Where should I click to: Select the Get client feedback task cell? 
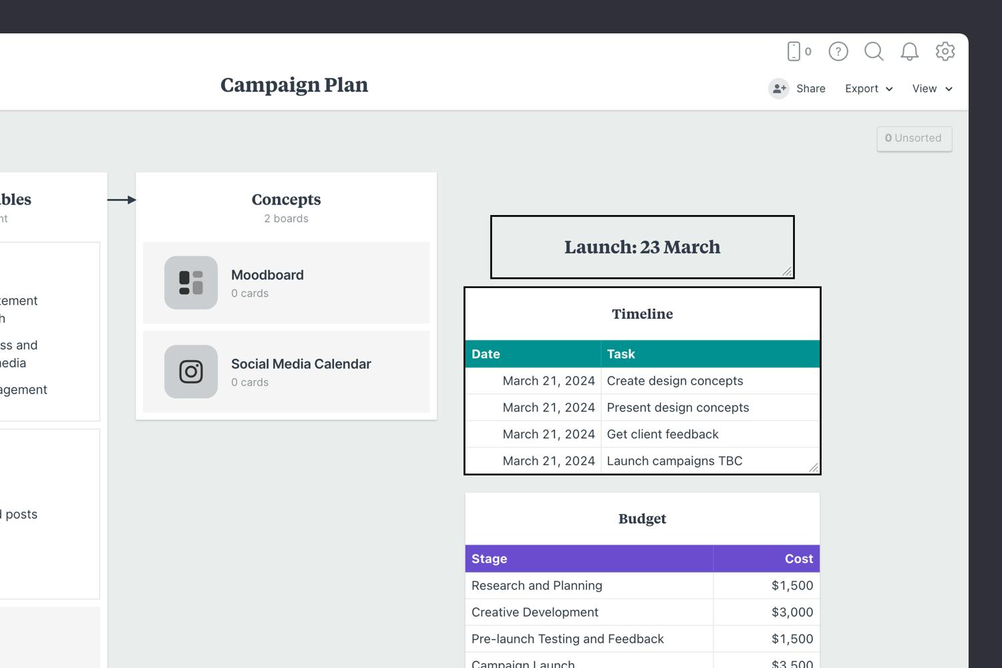[662, 434]
